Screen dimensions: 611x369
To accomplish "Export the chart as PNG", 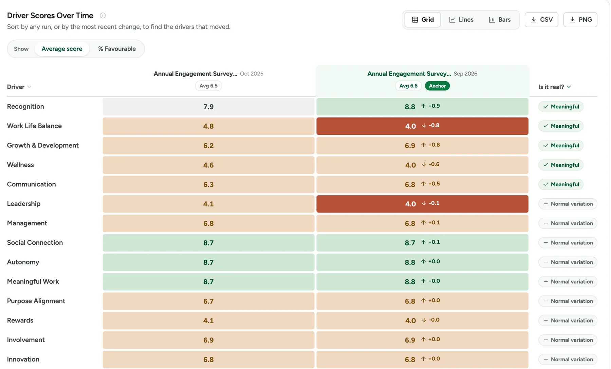I will pyautogui.click(x=580, y=20).
